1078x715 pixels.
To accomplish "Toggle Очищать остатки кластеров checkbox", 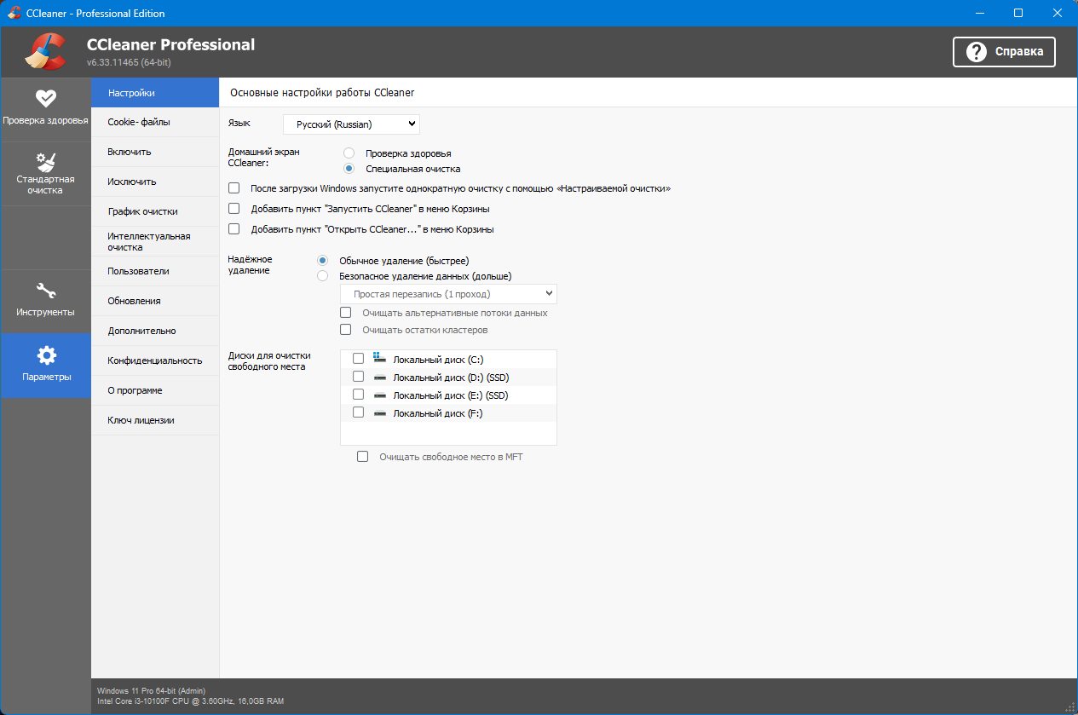I will [x=345, y=330].
